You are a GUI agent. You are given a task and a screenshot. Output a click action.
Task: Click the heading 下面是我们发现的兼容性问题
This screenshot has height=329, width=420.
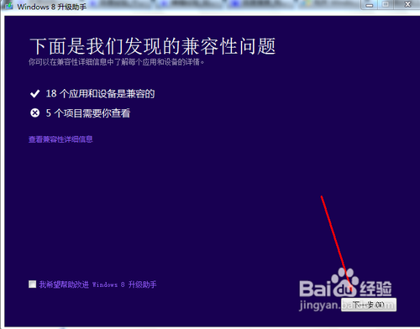tap(153, 46)
